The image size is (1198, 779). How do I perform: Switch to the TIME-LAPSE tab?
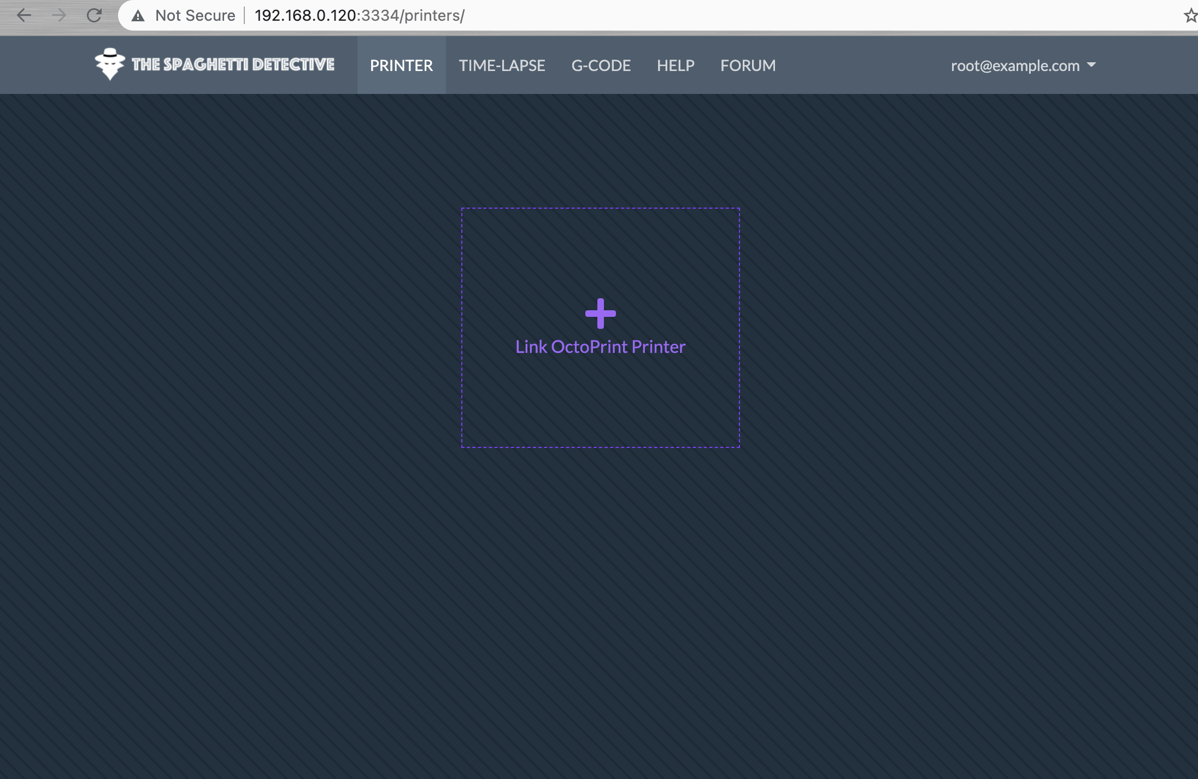(502, 66)
